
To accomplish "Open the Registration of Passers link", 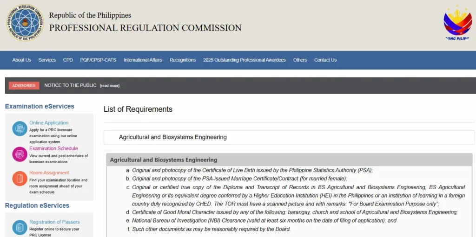I will click(55, 222).
